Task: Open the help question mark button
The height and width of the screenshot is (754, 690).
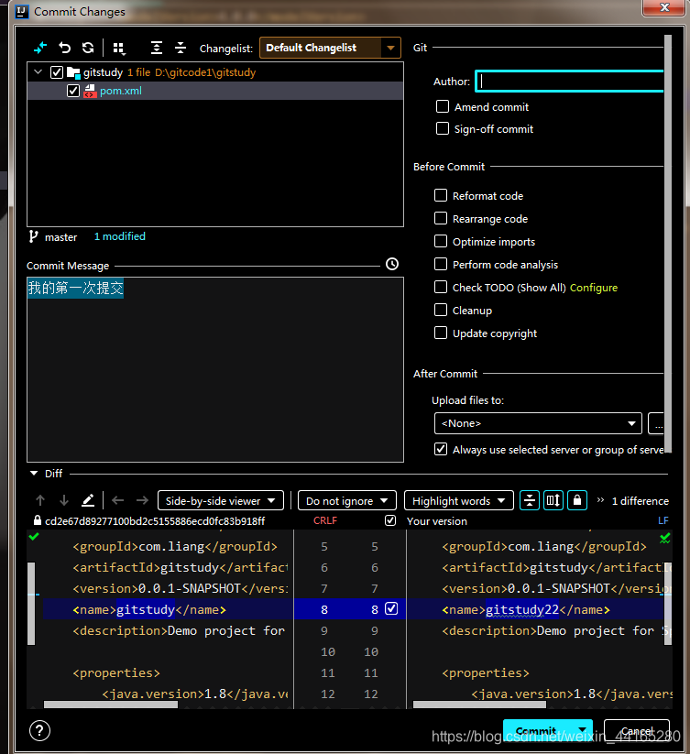Action: [40, 731]
